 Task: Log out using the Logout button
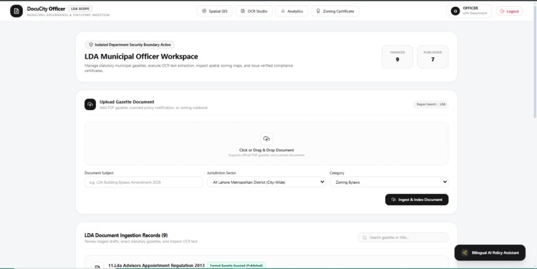[x=509, y=11]
